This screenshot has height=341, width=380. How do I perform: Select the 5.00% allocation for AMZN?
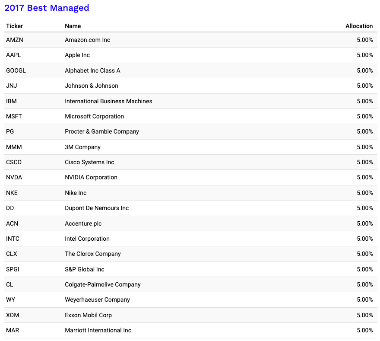pos(365,40)
